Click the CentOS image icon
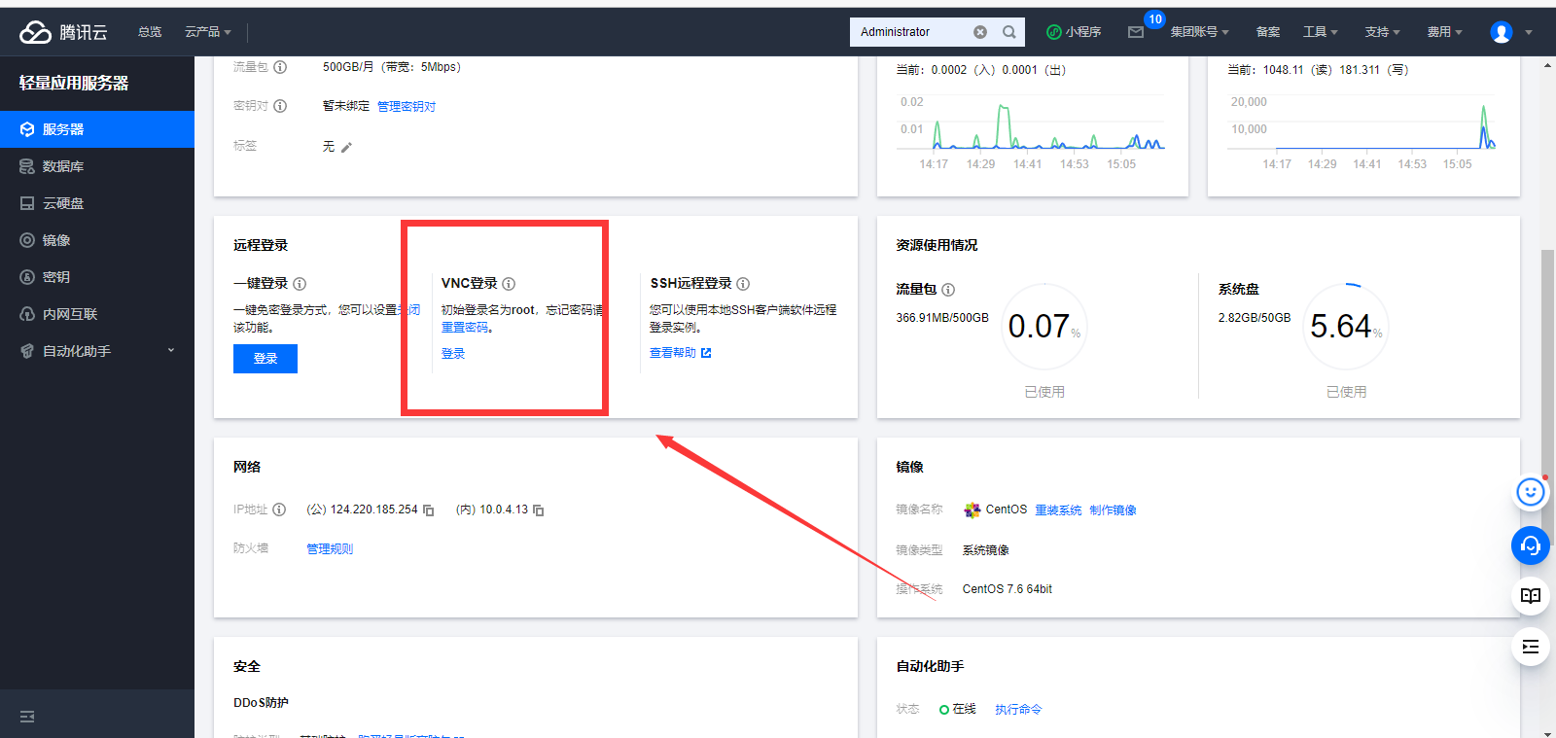The image size is (1556, 738). pyautogui.click(x=972, y=510)
